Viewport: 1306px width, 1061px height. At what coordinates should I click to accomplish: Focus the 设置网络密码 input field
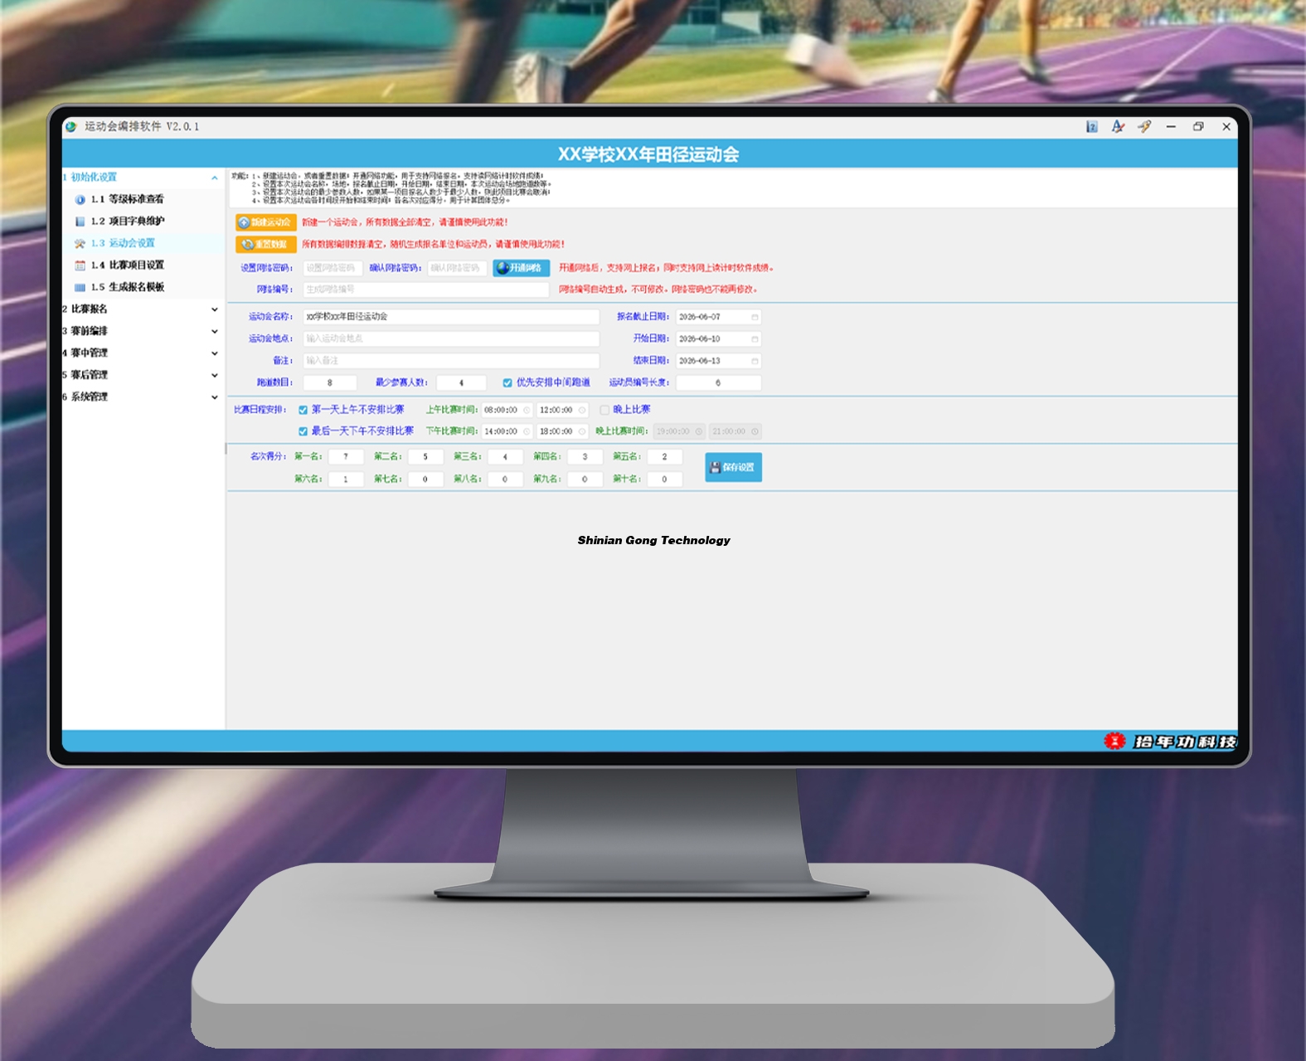(332, 268)
